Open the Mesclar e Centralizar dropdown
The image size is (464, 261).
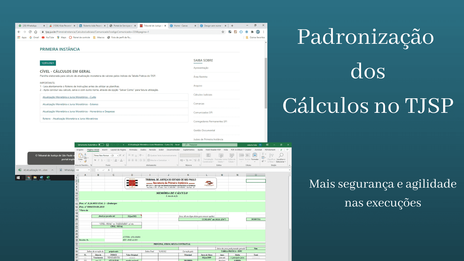coord(169,160)
